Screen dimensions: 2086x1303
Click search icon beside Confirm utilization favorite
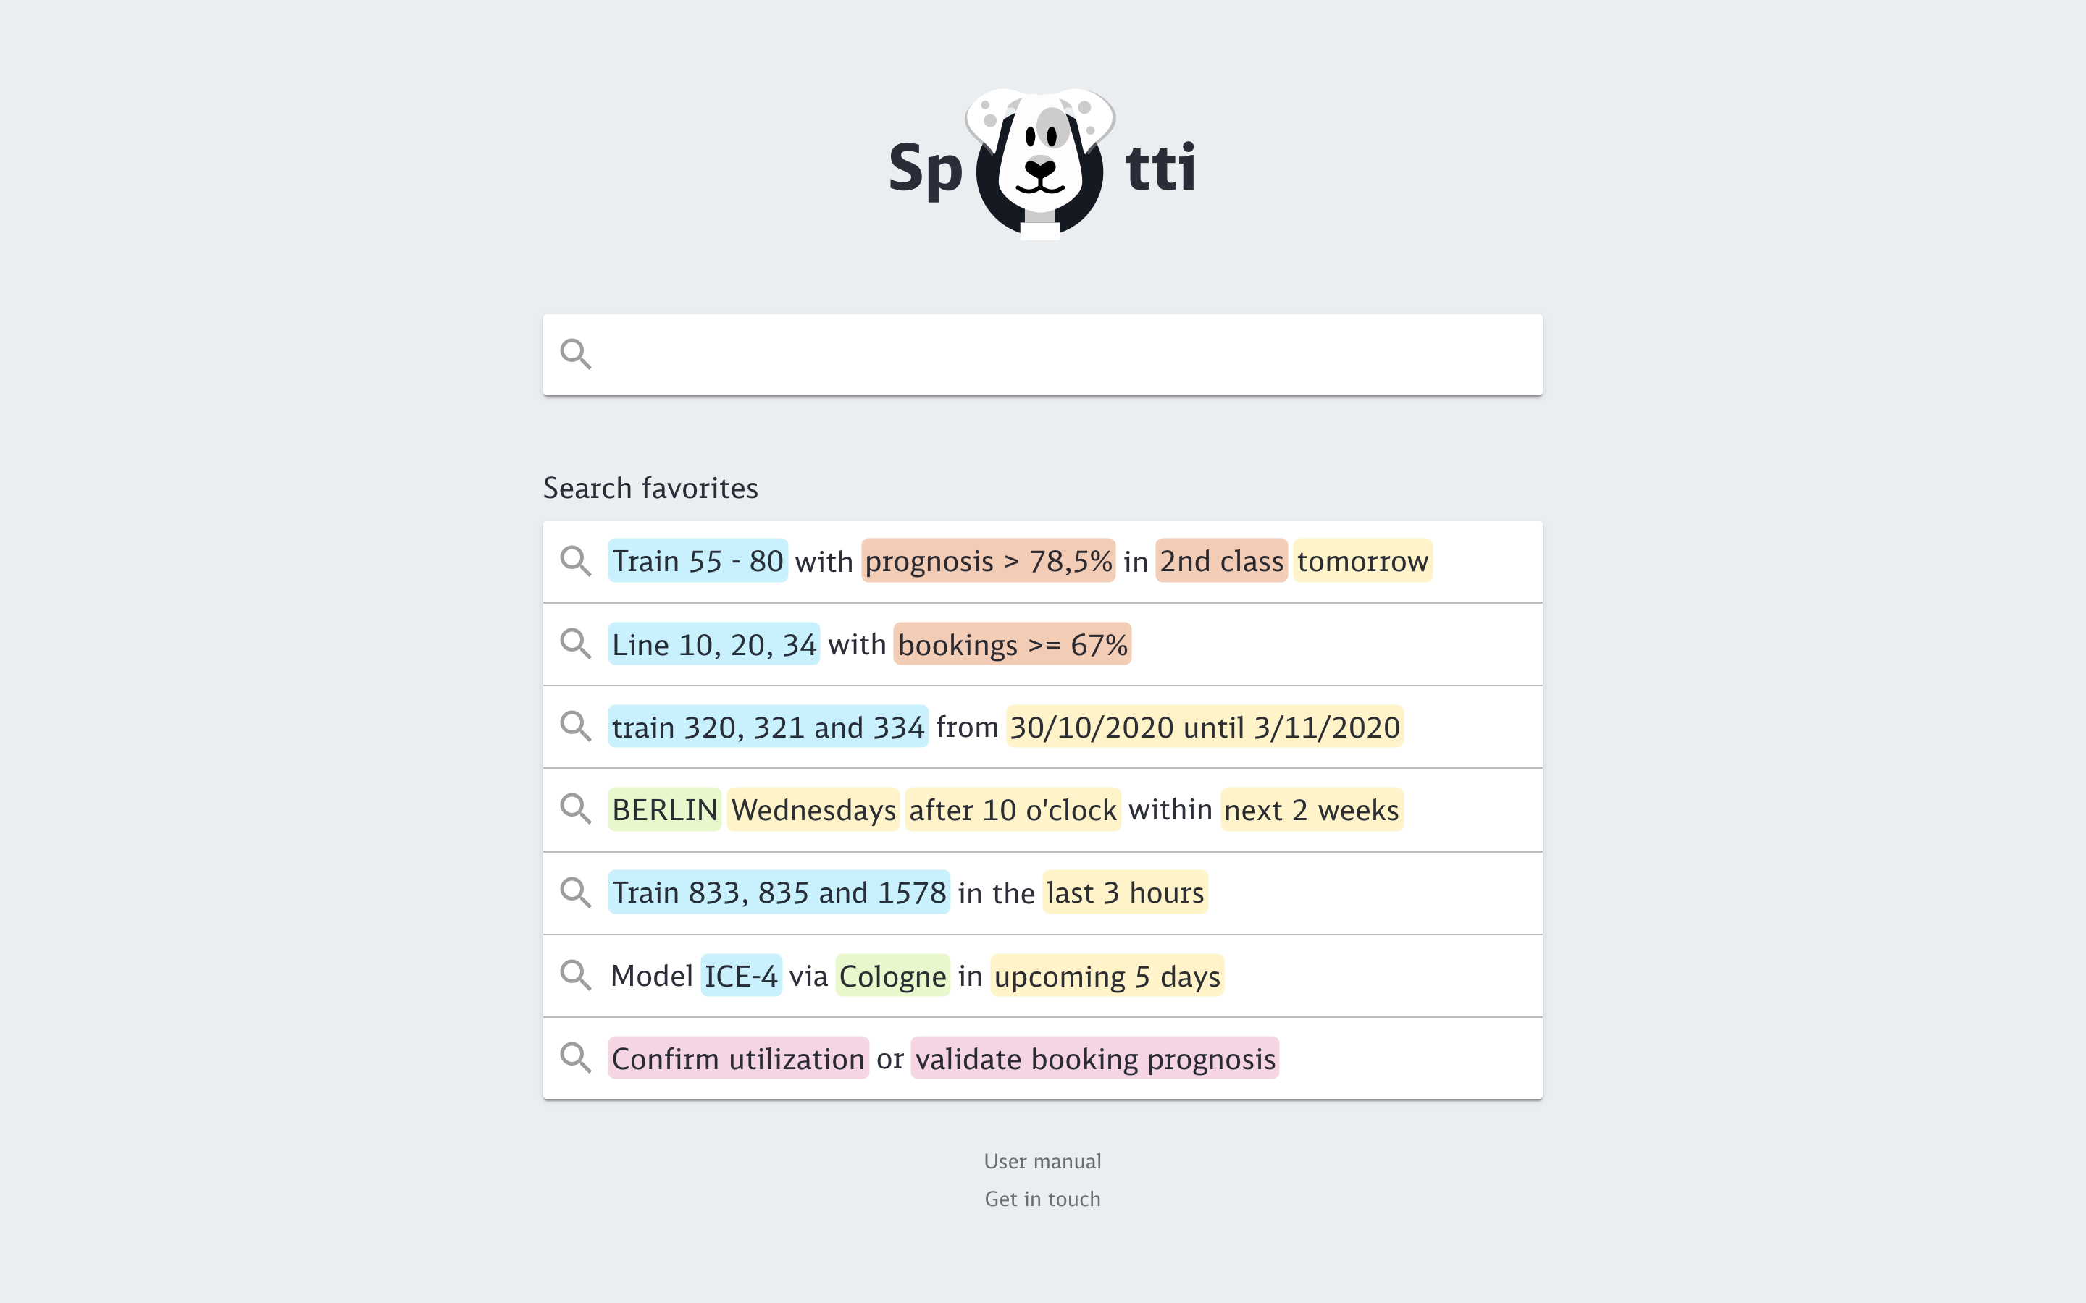coord(576,1058)
